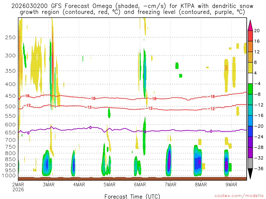266x199 pixels.
Task: Select the gray colorbar segment above -36
Action: [x=250, y=163]
